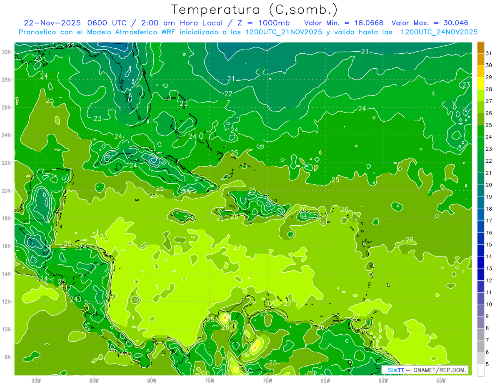Click the color scale label "5"
Image resolution: width=500 pixels, height=386 pixels.
487,364
